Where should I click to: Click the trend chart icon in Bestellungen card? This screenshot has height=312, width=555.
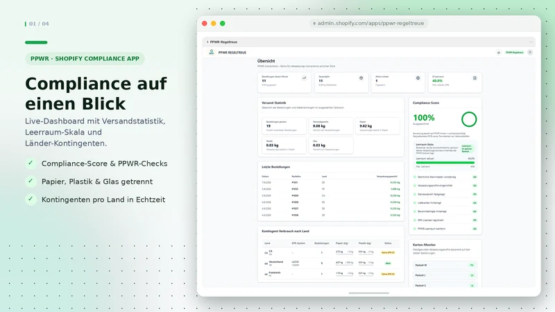point(304,78)
